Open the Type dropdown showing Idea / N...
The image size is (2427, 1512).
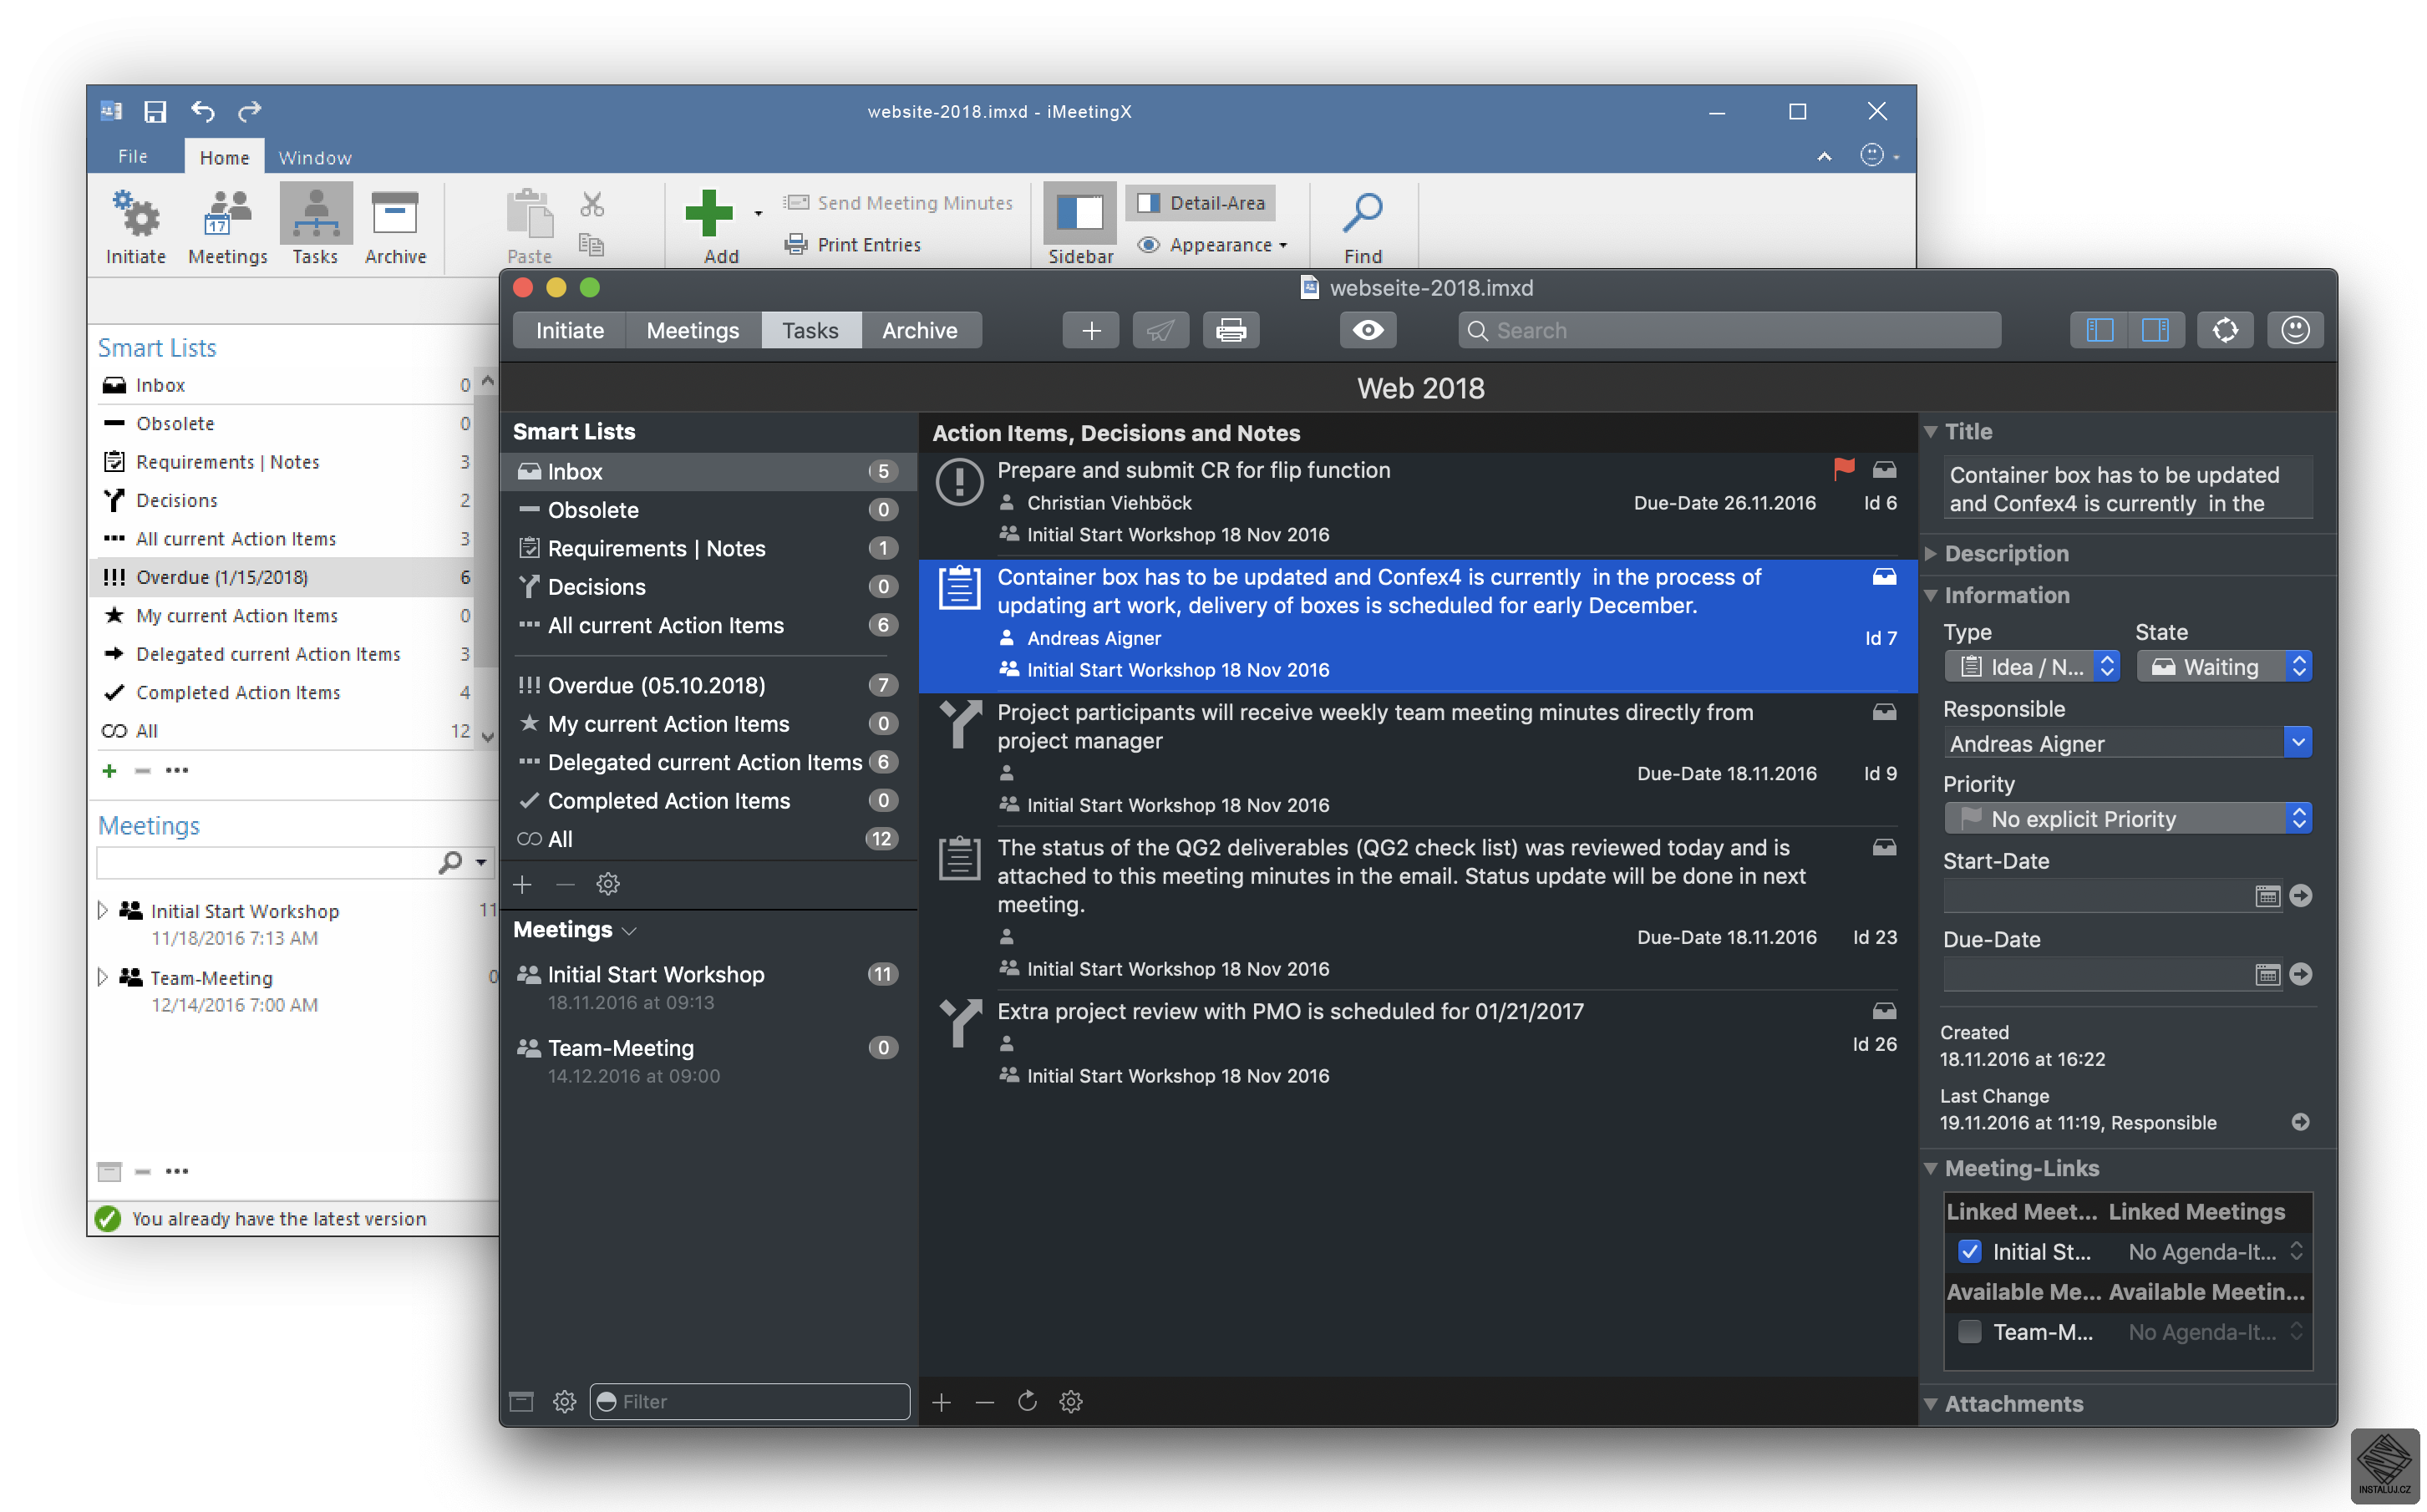[x=2031, y=666]
